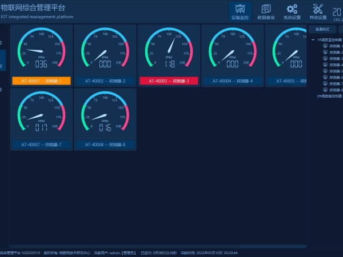Click the detector icon beside 探测器-3 in tree
343x257 pixels.
pos(326,58)
